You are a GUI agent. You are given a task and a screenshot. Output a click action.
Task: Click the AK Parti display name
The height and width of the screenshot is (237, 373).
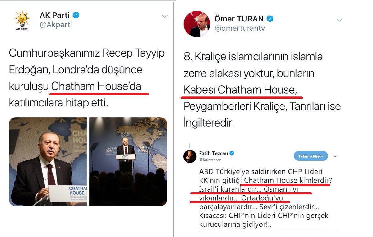(x=55, y=15)
